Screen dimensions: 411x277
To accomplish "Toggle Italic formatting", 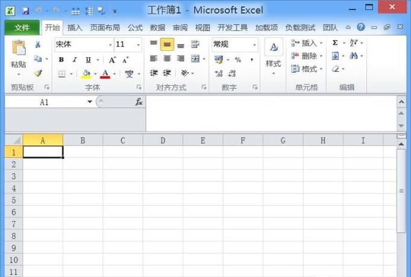I will (x=75, y=59).
